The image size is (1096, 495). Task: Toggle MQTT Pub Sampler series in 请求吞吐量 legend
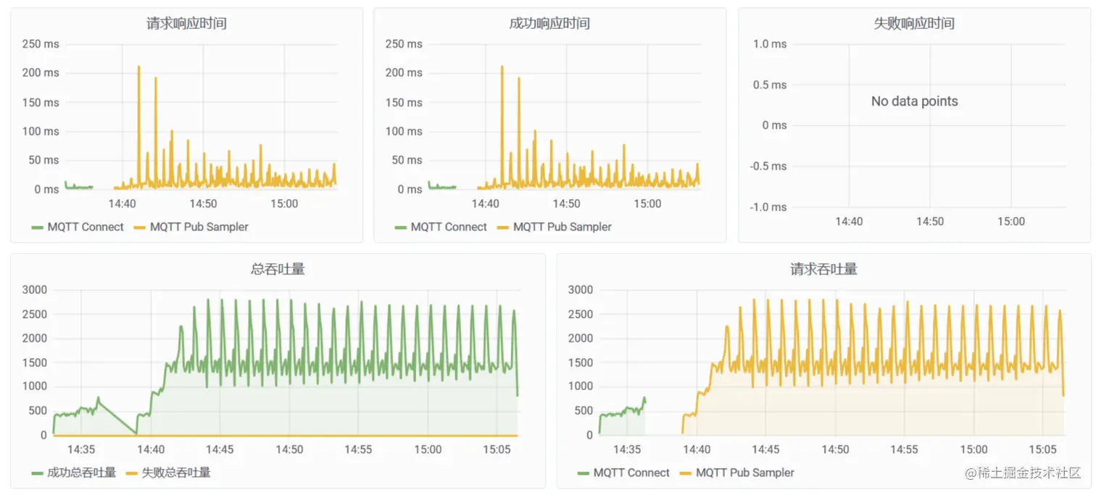(745, 473)
